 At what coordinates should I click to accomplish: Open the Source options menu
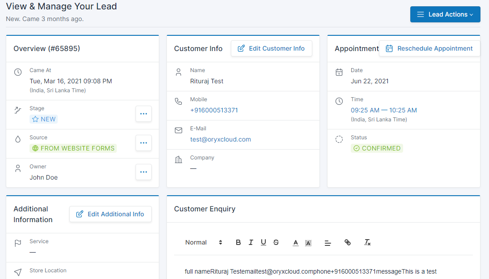(144, 143)
